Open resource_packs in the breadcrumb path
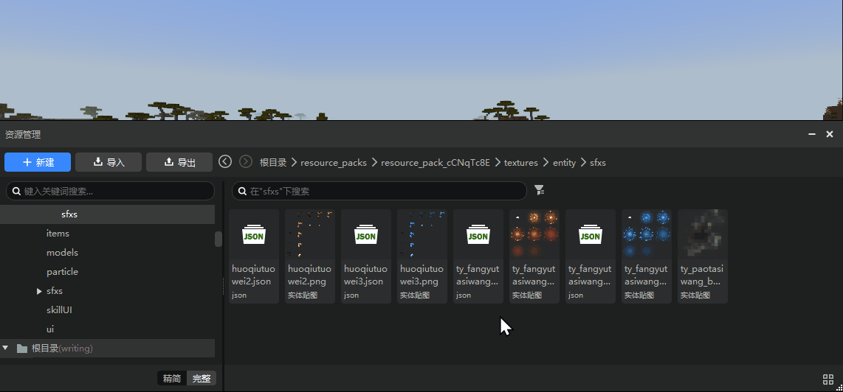Image resolution: width=843 pixels, height=392 pixels. [334, 162]
